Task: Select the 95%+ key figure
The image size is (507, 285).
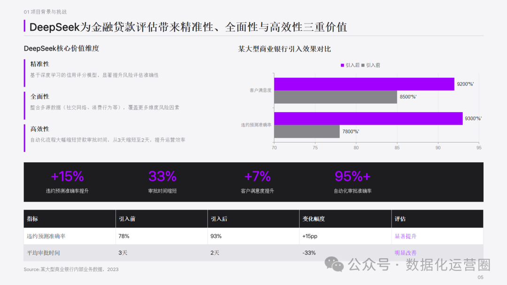Action: 353,177
